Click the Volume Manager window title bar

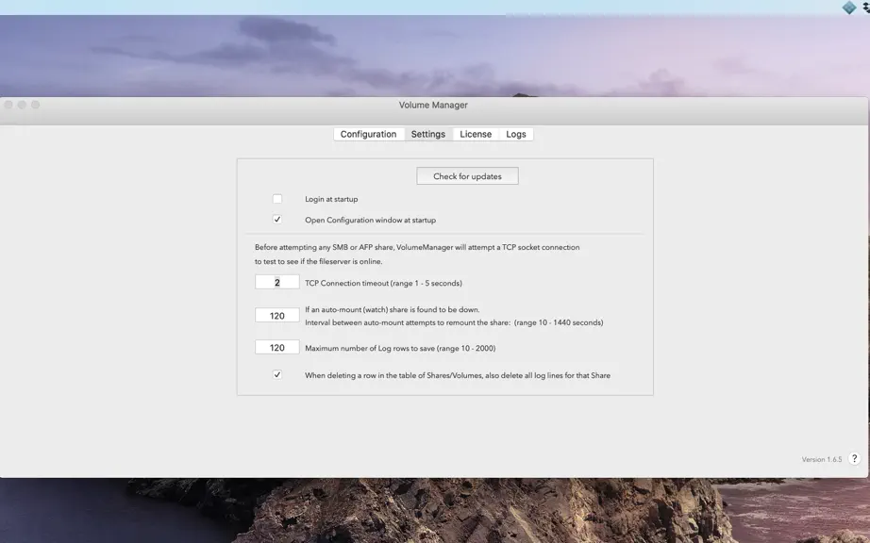coord(433,105)
